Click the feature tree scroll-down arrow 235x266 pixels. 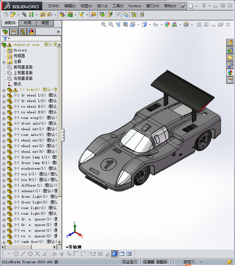pyautogui.click(x=59, y=242)
